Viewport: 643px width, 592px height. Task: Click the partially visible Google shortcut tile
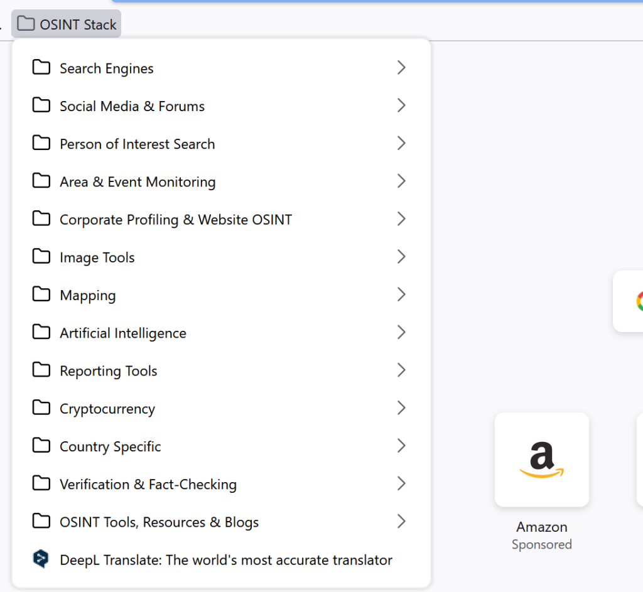[628, 301]
